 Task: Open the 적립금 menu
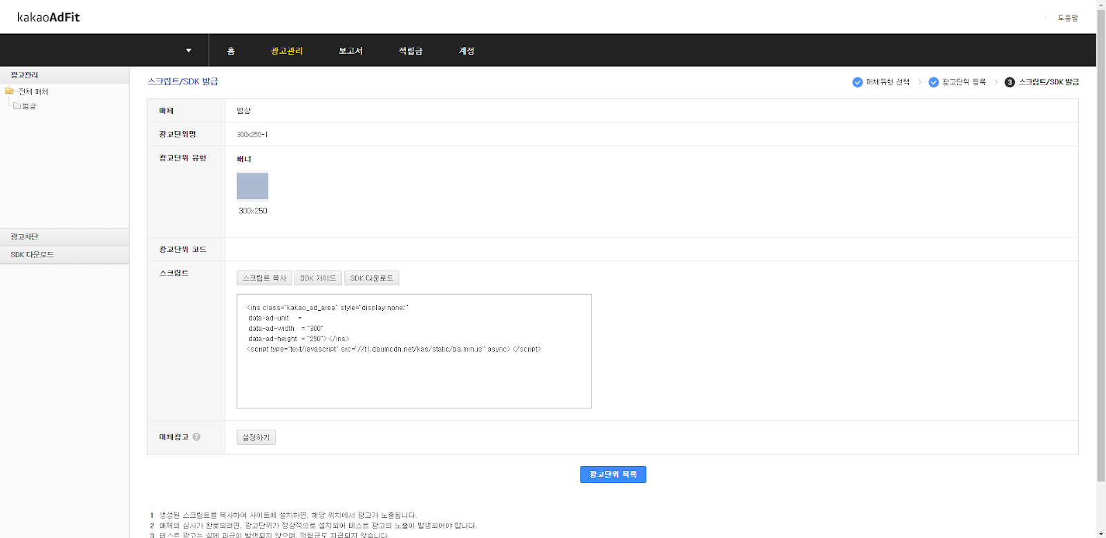[x=411, y=51]
